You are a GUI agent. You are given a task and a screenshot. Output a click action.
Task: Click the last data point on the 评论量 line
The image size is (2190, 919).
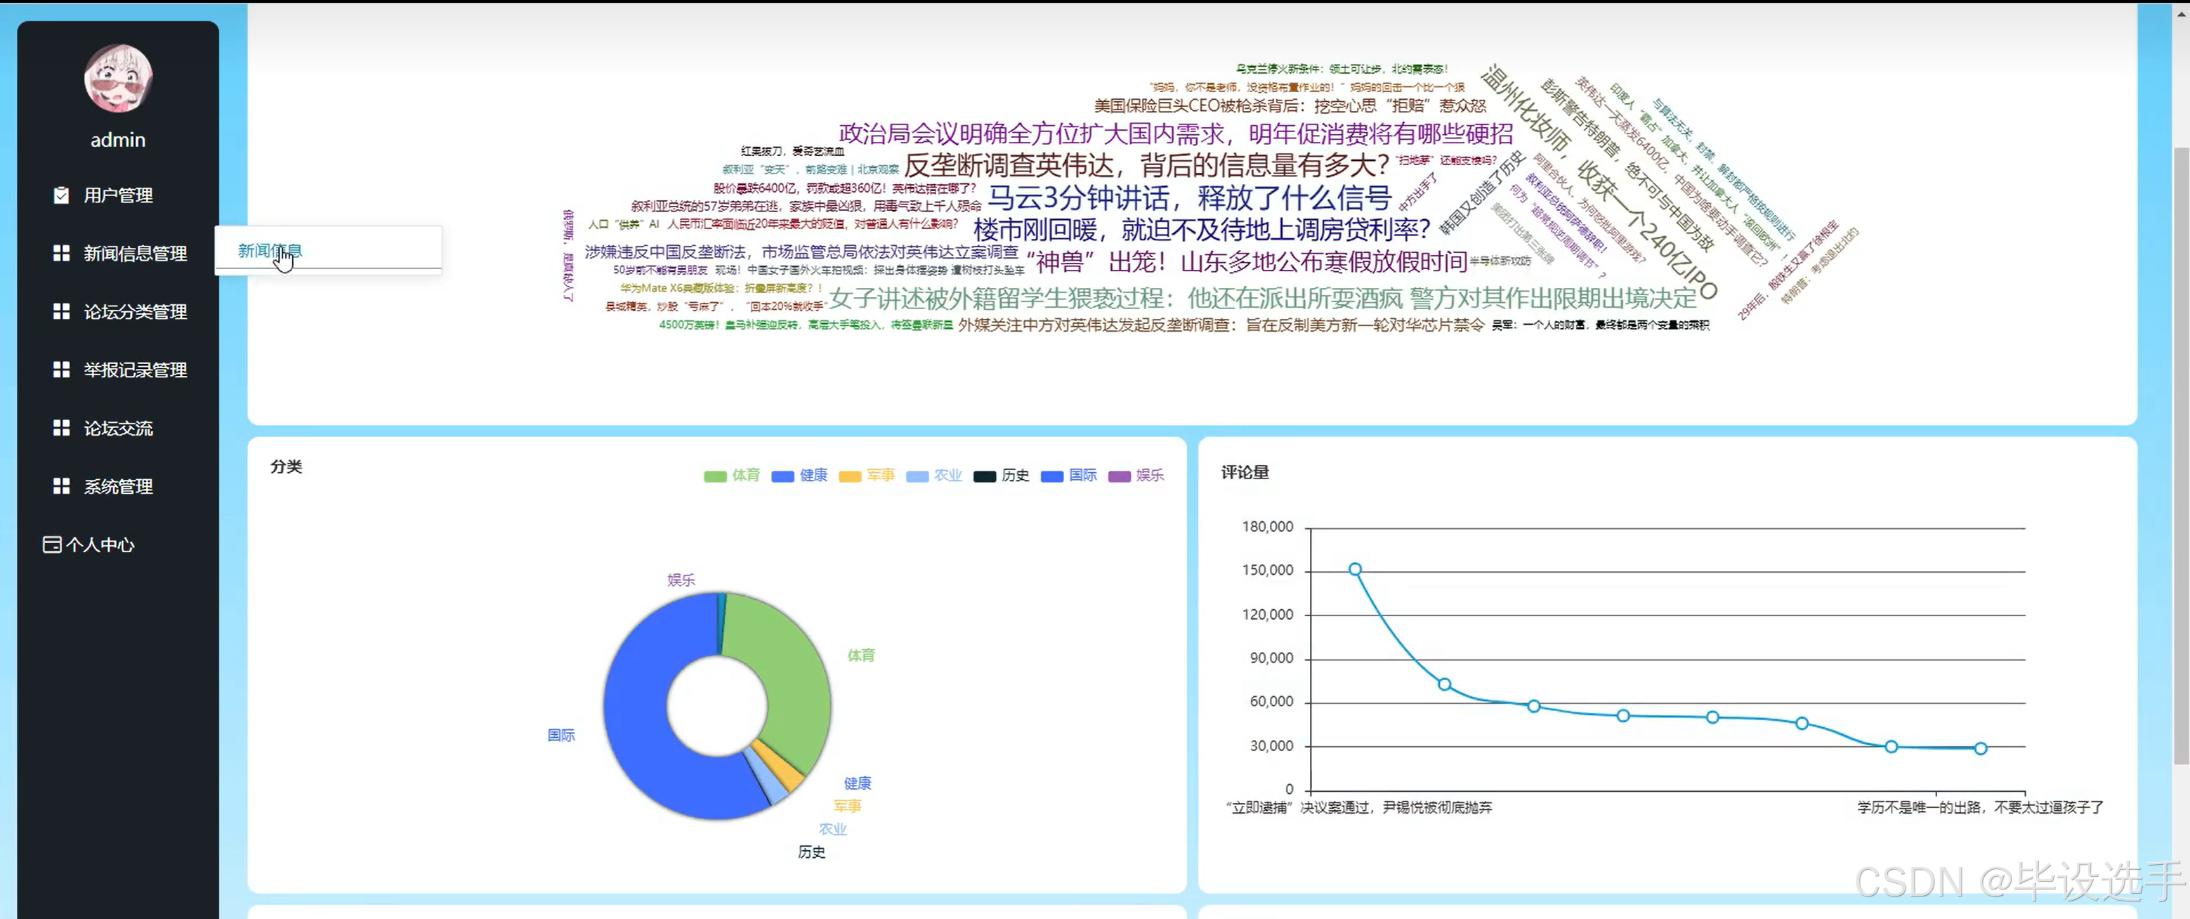(x=1980, y=749)
